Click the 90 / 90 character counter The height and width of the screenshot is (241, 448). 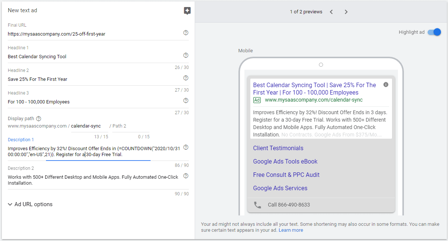click(x=182, y=194)
